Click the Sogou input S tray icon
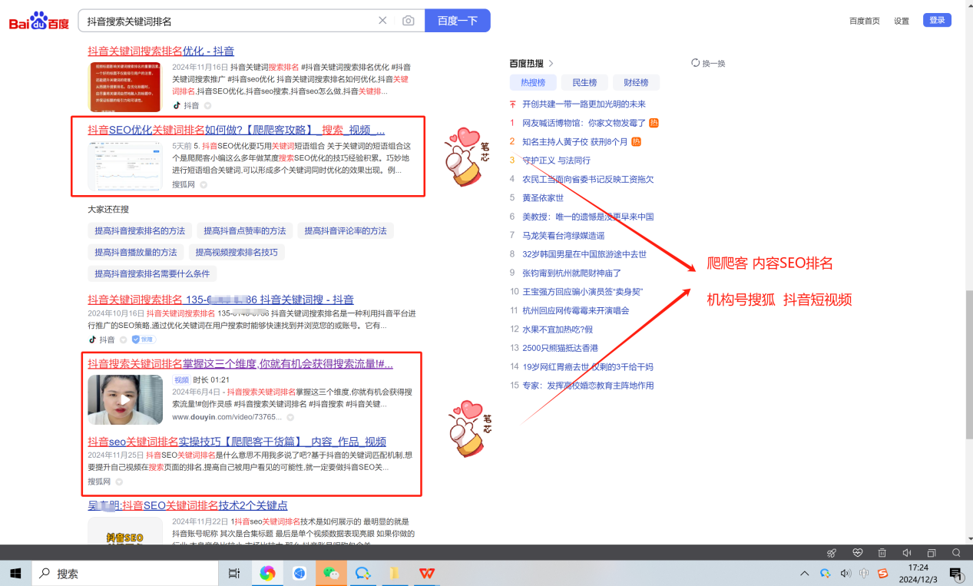 click(883, 573)
